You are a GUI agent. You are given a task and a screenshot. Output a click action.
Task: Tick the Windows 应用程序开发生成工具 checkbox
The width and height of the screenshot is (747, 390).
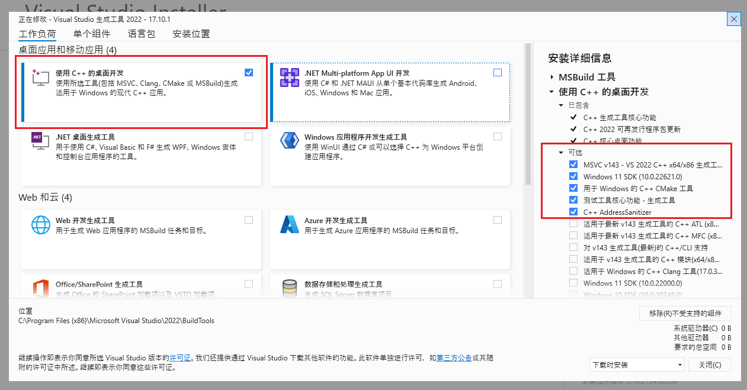point(498,137)
